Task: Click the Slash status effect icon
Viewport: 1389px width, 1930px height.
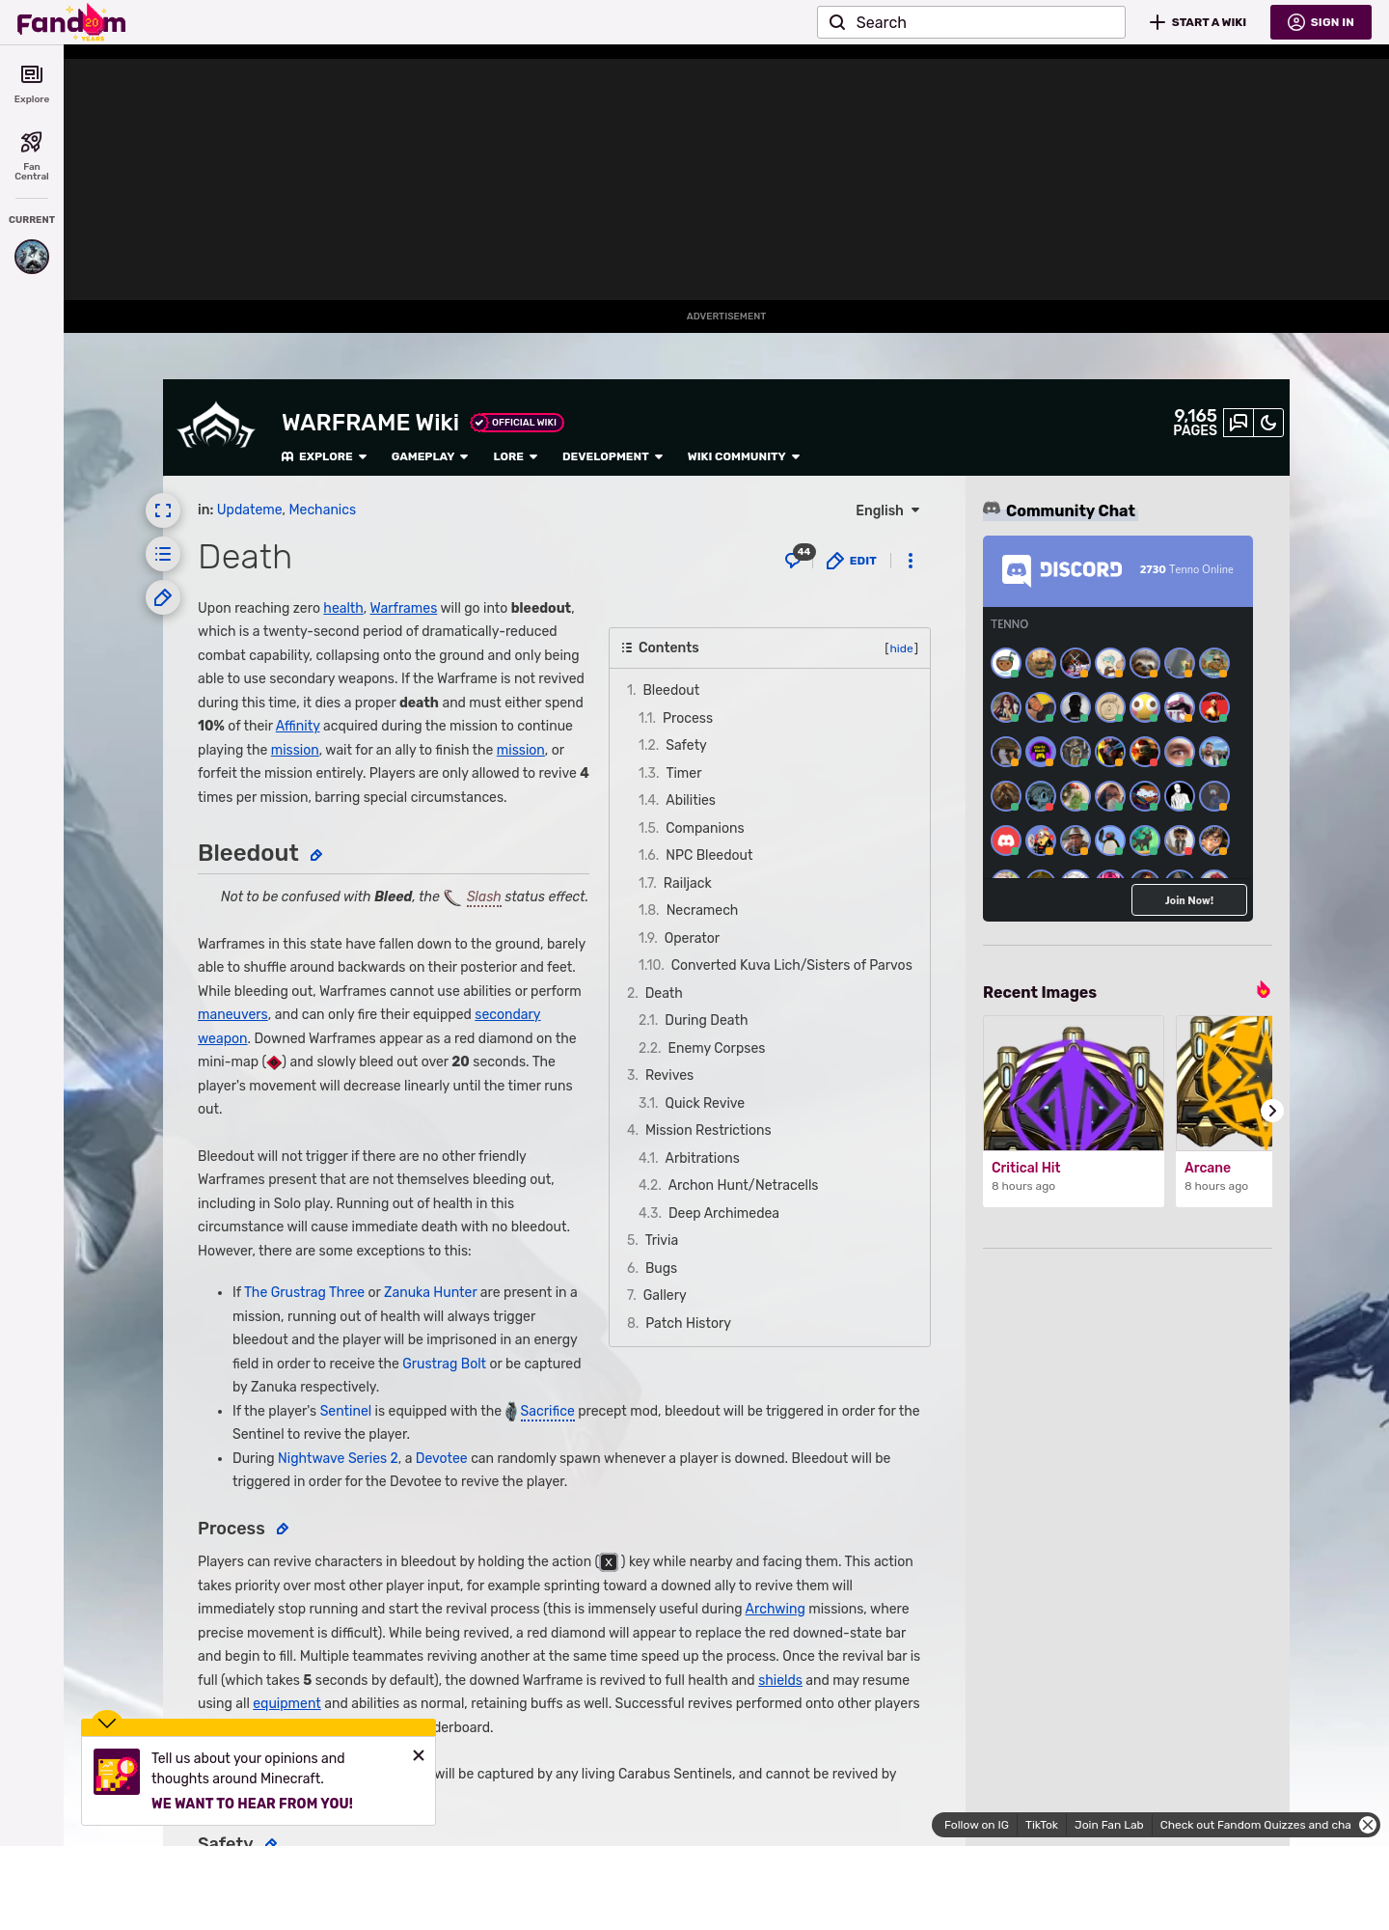Action: click(x=451, y=897)
